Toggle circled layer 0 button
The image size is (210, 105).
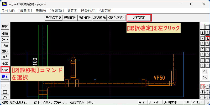click(203, 87)
